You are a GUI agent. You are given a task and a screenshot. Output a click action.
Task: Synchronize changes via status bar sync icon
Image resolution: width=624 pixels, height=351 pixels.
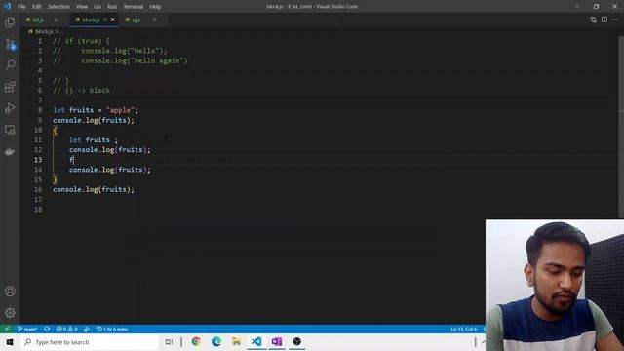[x=47, y=330]
